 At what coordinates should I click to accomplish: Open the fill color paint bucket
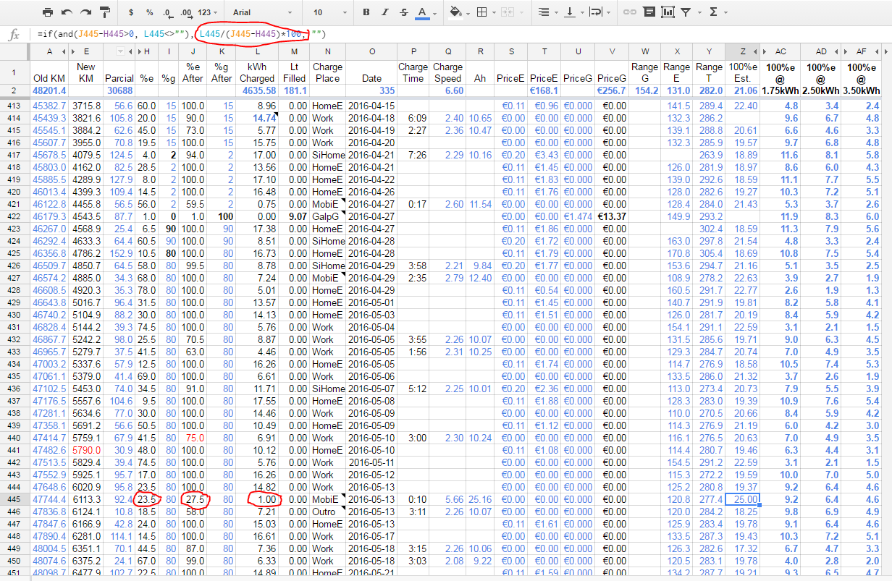pos(456,12)
